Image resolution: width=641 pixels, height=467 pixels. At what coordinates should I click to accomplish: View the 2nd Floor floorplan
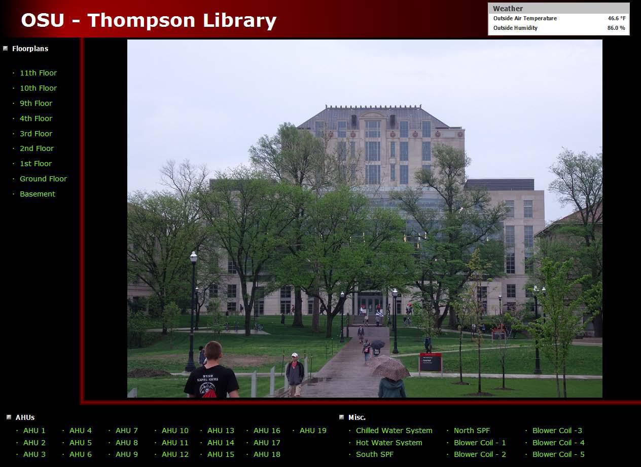pyautogui.click(x=37, y=148)
